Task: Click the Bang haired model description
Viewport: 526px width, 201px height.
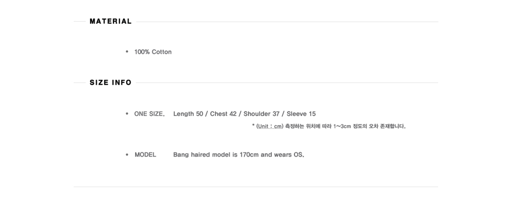Action: pyautogui.click(x=239, y=155)
